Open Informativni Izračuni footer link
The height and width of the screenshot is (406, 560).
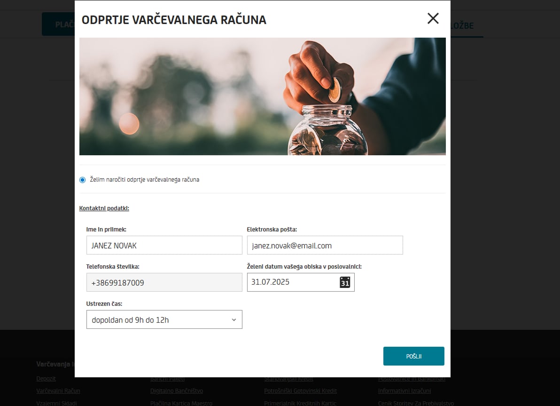[404, 390]
